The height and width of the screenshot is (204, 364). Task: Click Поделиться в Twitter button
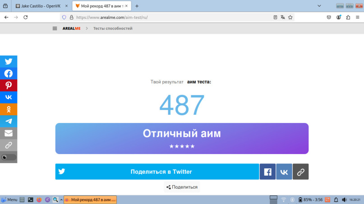coord(157,172)
